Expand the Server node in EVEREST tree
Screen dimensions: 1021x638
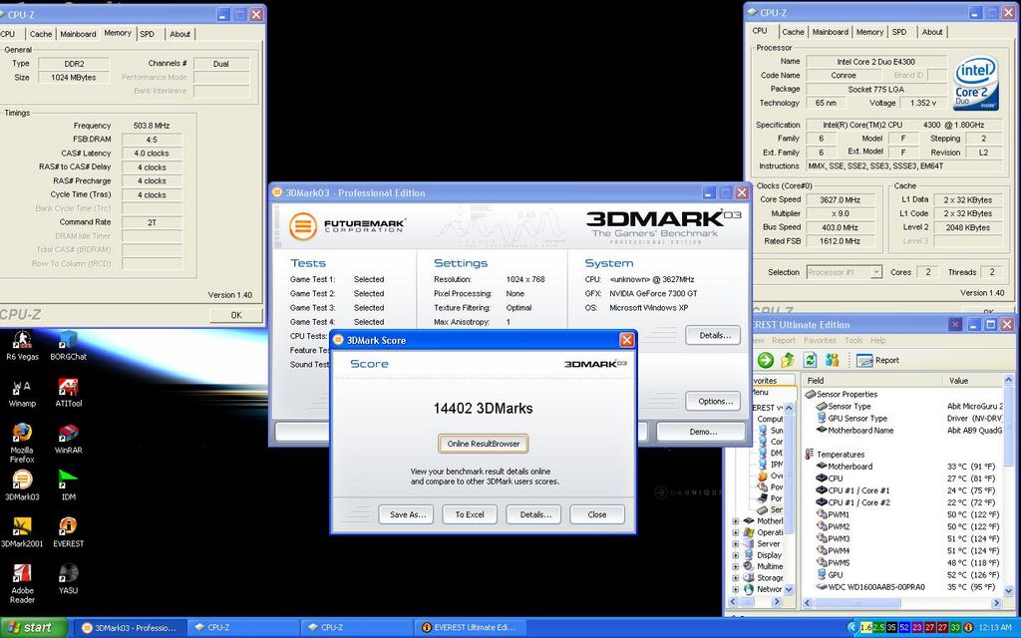tap(736, 544)
